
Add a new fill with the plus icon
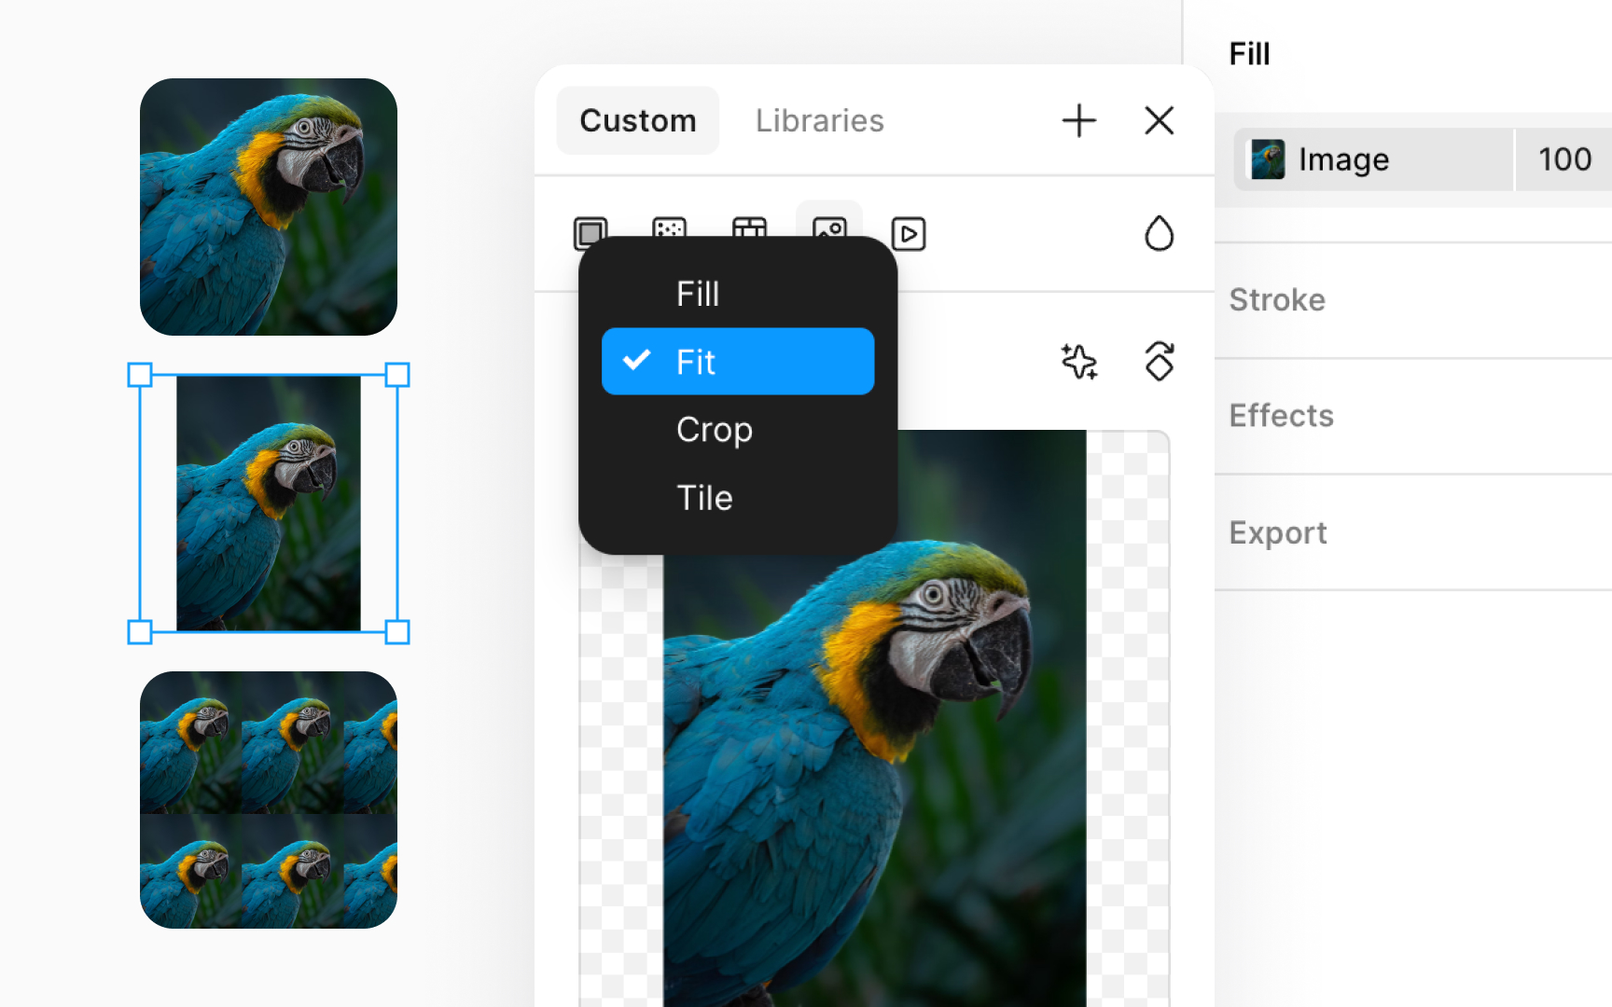1078,120
